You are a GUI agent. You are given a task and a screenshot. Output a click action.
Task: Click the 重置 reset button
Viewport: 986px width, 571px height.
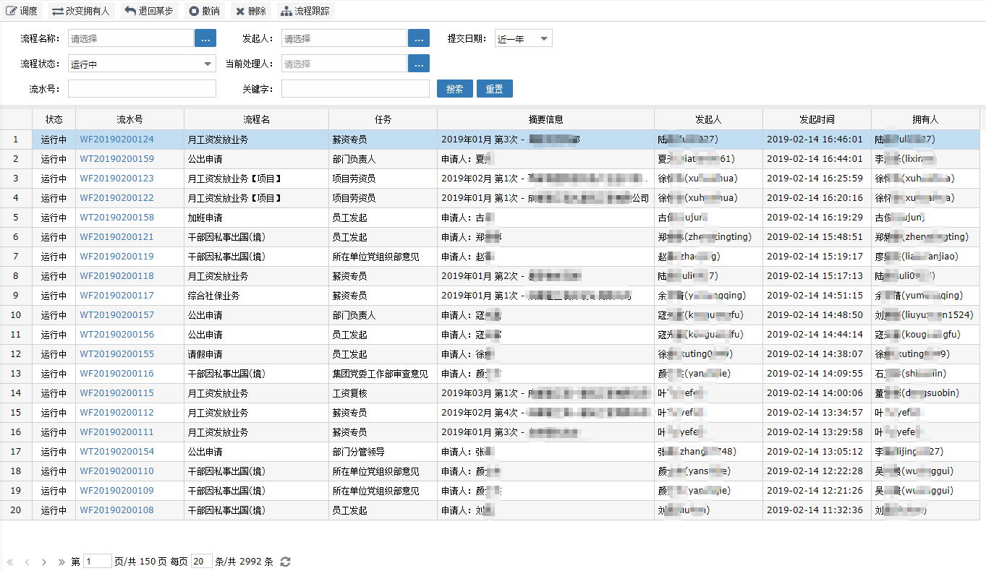[495, 89]
